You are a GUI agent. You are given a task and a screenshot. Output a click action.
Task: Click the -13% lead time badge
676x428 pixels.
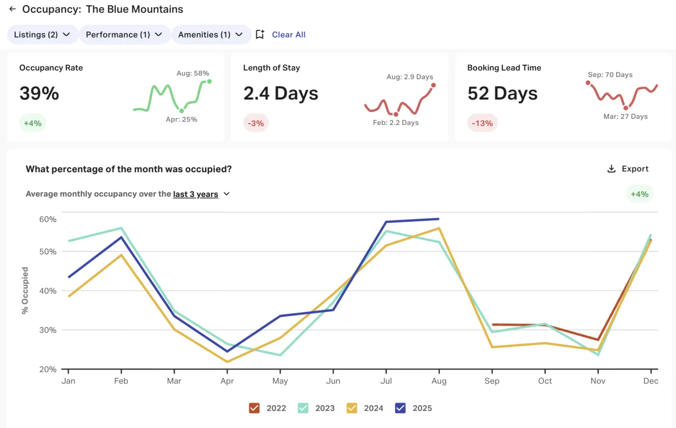click(482, 123)
